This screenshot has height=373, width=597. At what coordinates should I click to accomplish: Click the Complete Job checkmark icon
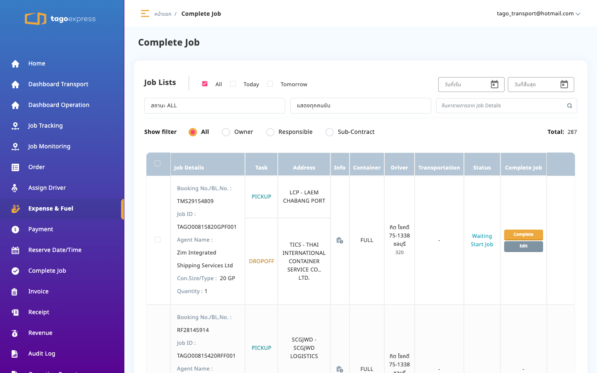[15, 271]
